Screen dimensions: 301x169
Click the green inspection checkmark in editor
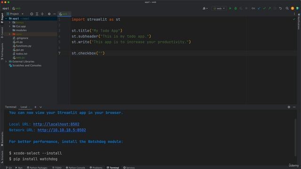(294, 19)
